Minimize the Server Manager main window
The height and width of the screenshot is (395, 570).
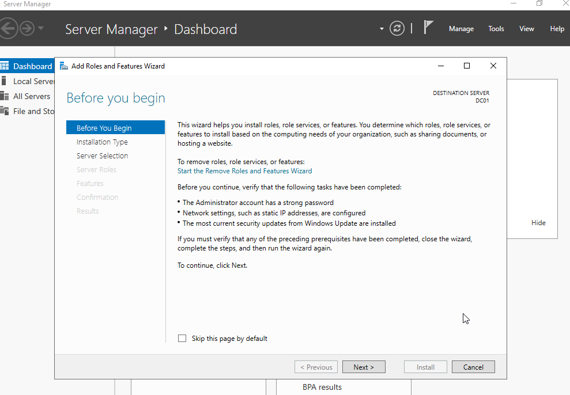[x=514, y=3]
